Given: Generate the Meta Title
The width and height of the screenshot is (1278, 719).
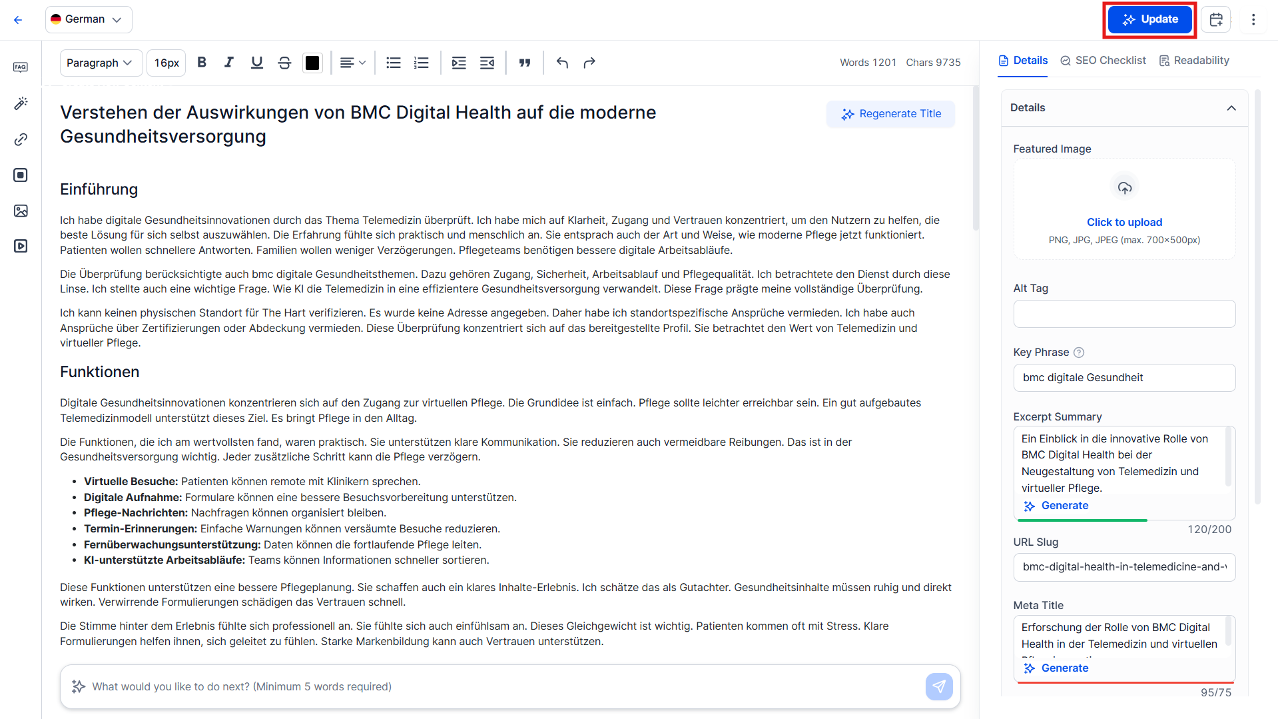Looking at the screenshot, I should tap(1056, 668).
